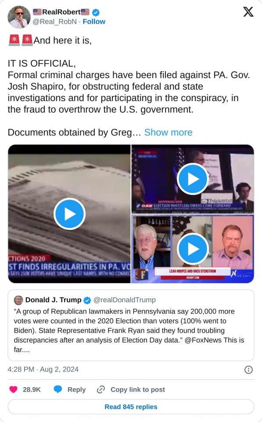The image size is (262, 422).
Task: Click the blue reply speech bubble icon
Action: pyautogui.click(x=58, y=389)
